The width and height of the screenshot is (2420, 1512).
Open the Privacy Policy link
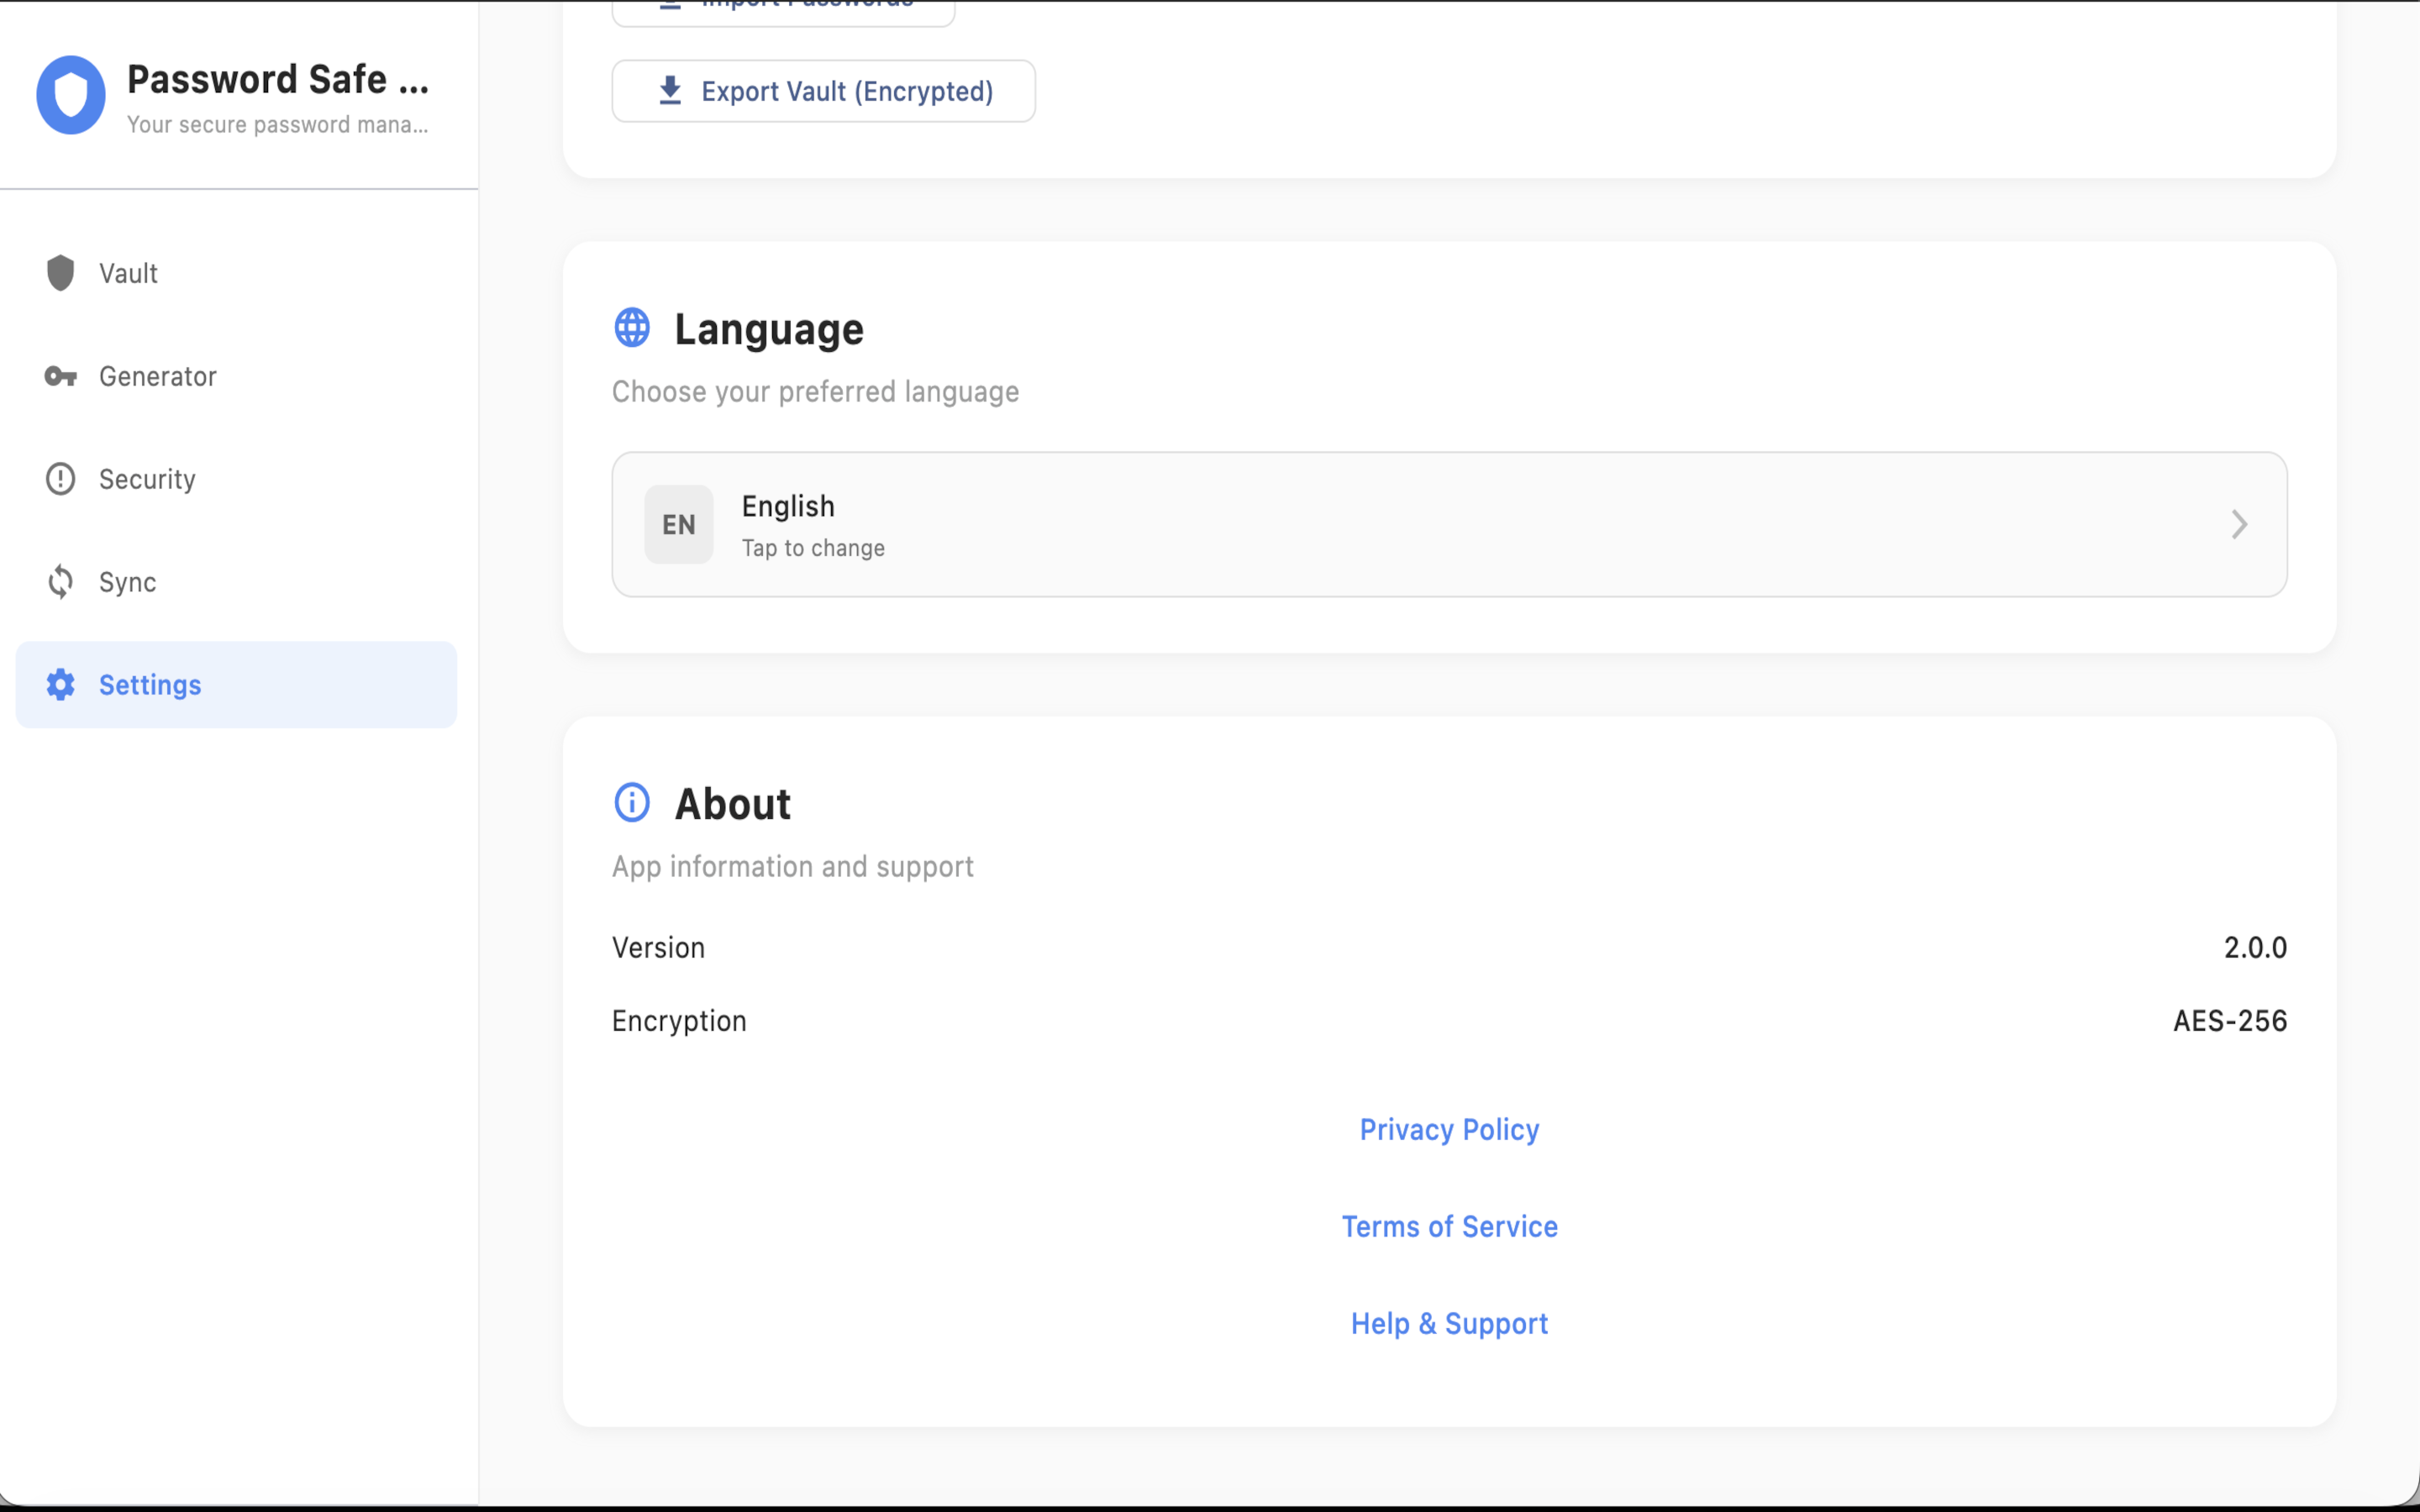coord(1449,1130)
